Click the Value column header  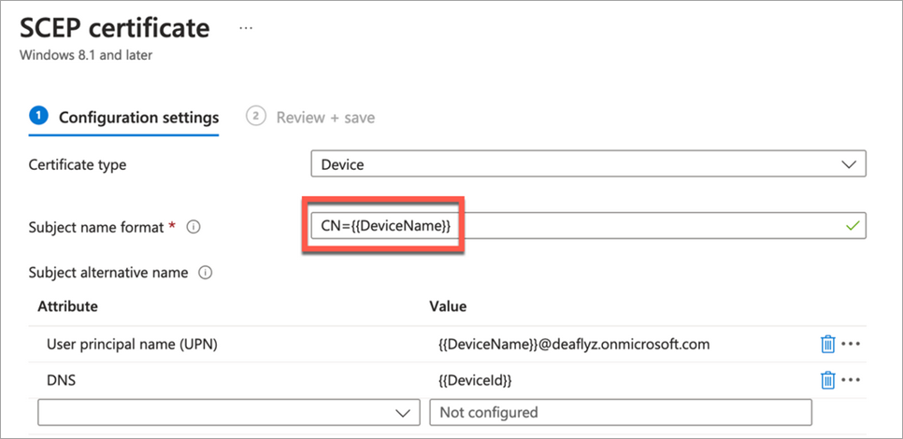[448, 306]
